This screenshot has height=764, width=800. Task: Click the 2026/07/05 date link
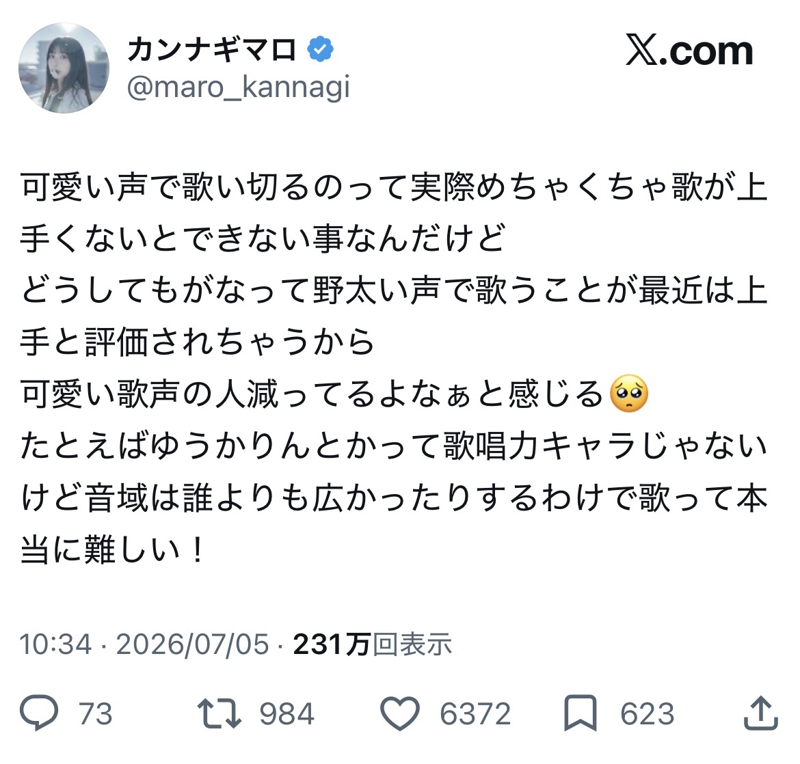(192, 644)
